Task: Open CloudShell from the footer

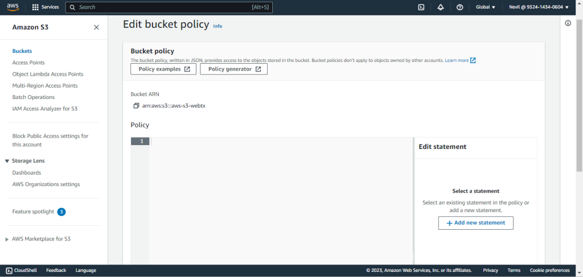Action: 21,270
